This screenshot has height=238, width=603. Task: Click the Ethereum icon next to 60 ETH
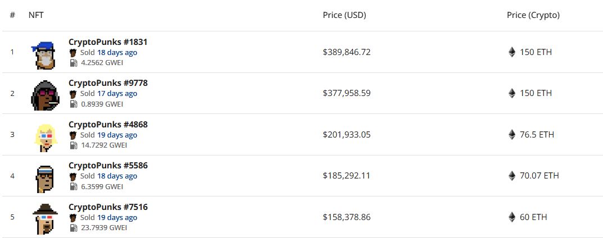pyautogui.click(x=512, y=217)
